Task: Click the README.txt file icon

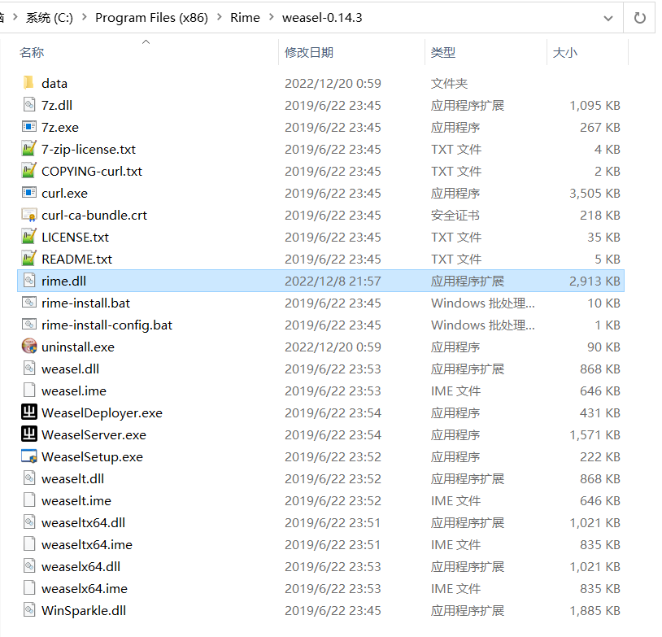Action: click(x=28, y=259)
